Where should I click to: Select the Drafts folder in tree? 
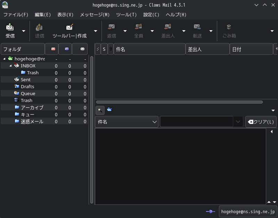point(27,86)
